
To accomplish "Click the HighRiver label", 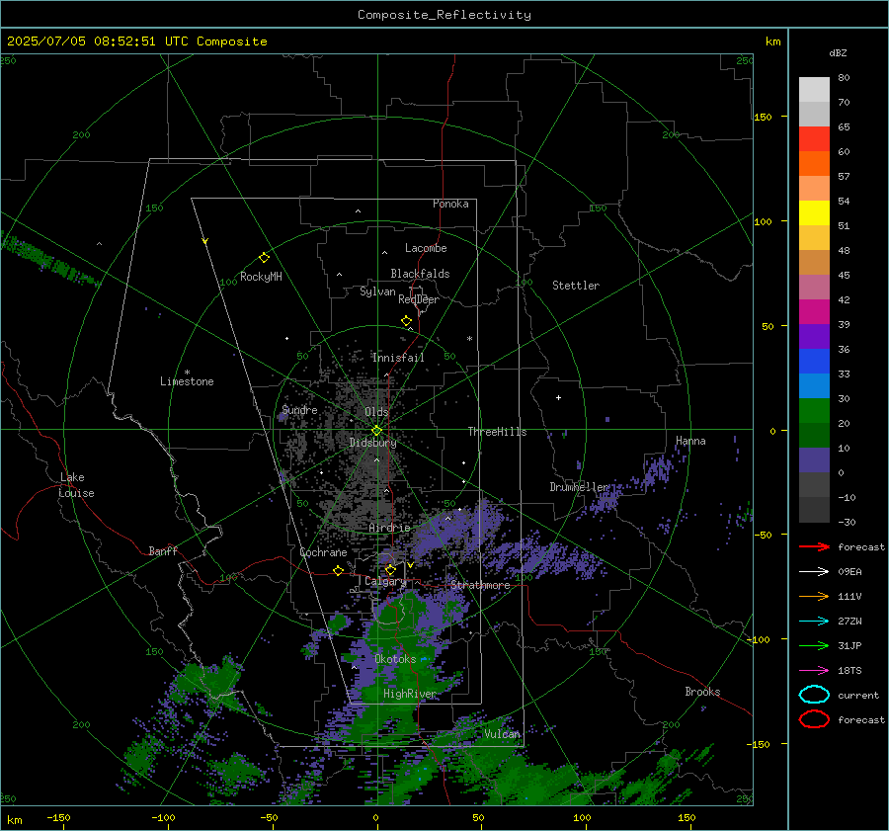I will (x=409, y=694).
